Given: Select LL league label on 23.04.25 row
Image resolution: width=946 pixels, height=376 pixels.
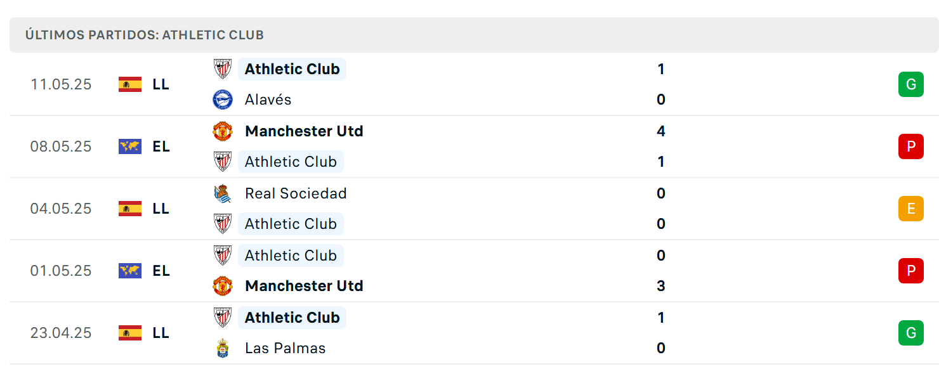Looking at the screenshot, I should tap(161, 333).
